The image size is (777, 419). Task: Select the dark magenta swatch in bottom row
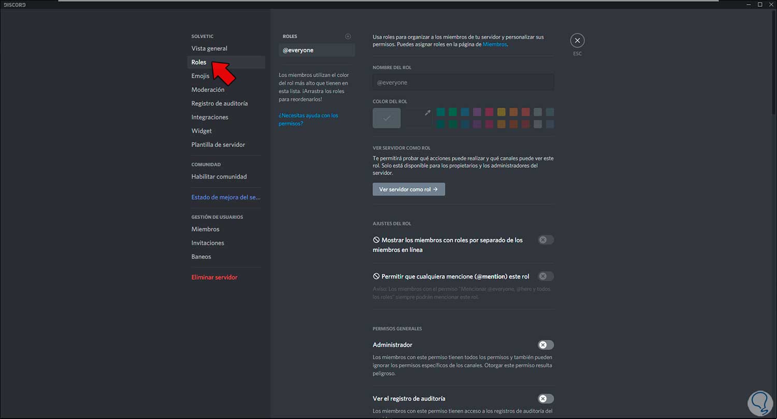point(489,124)
